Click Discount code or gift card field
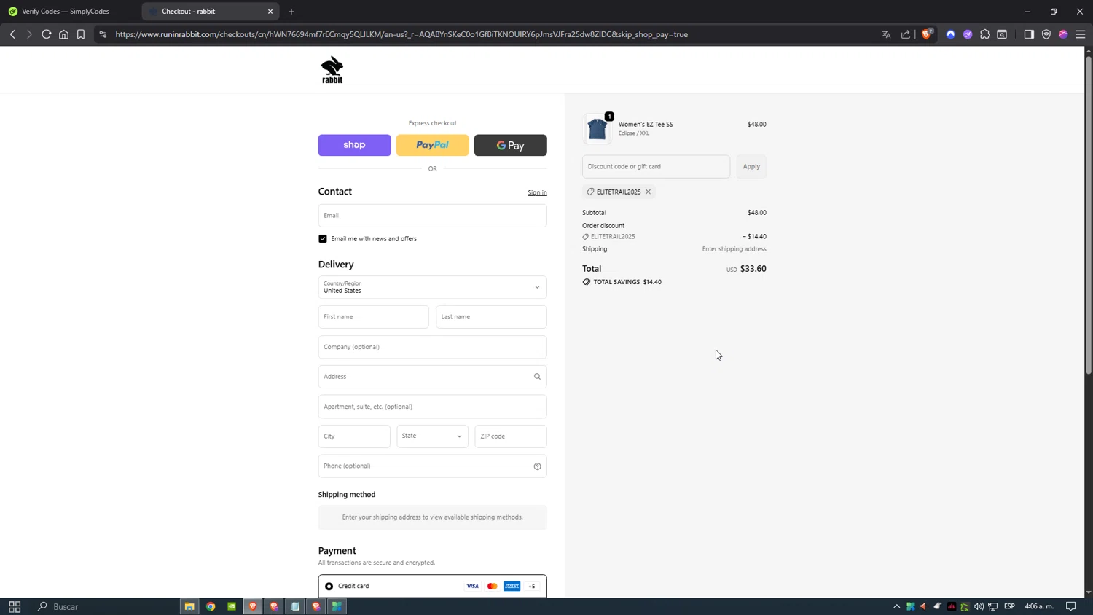This screenshot has width=1093, height=615. [656, 166]
